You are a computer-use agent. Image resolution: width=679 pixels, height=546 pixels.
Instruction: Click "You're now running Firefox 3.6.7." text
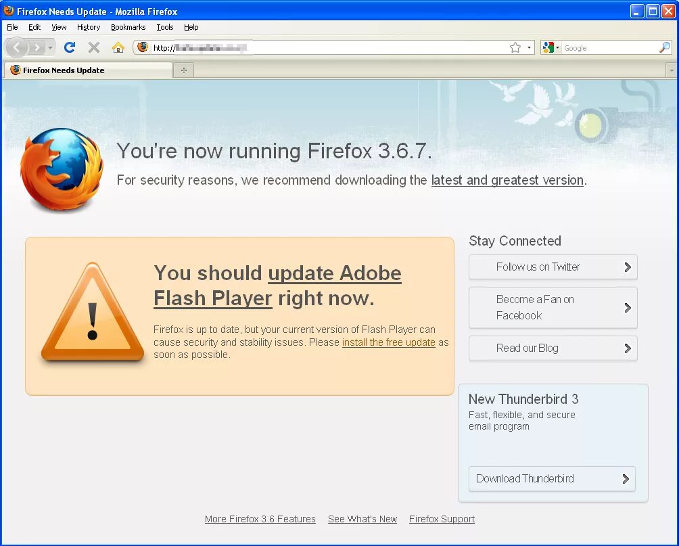[x=274, y=152]
